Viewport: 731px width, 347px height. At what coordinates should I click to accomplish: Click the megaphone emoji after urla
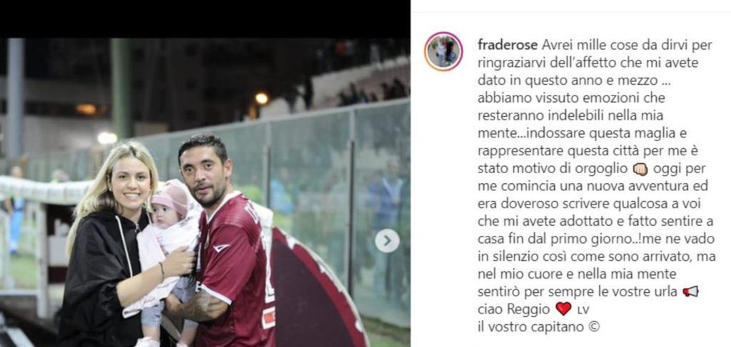click(x=690, y=291)
